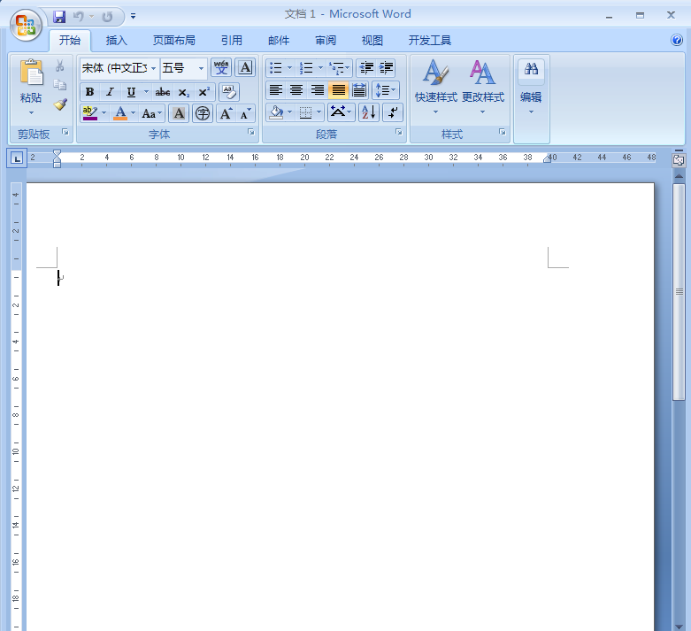This screenshot has height=631, width=691.
Task: Expand bullet list options
Action: pos(289,67)
